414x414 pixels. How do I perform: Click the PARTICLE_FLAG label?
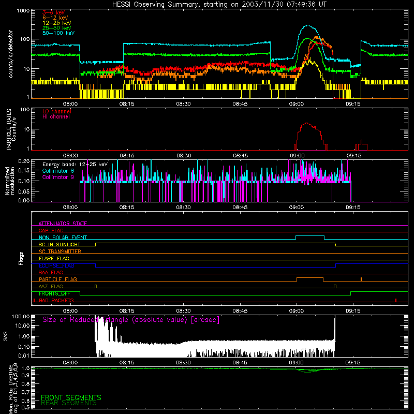pos(58,279)
